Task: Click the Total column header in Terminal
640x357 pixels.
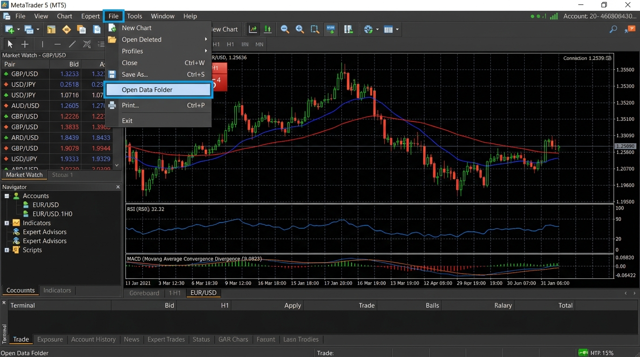Action: (545, 305)
